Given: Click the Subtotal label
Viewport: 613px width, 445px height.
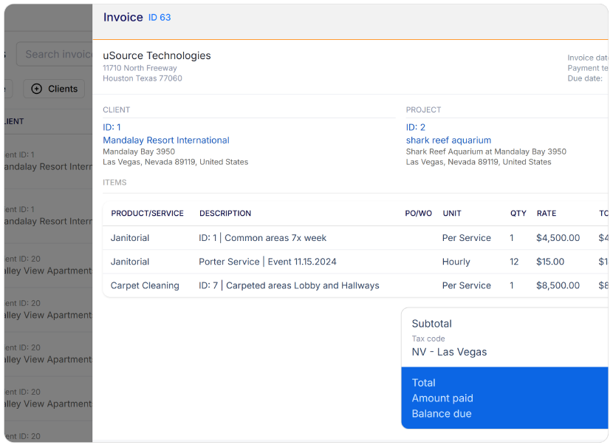Looking at the screenshot, I should click(x=431, y=324).
